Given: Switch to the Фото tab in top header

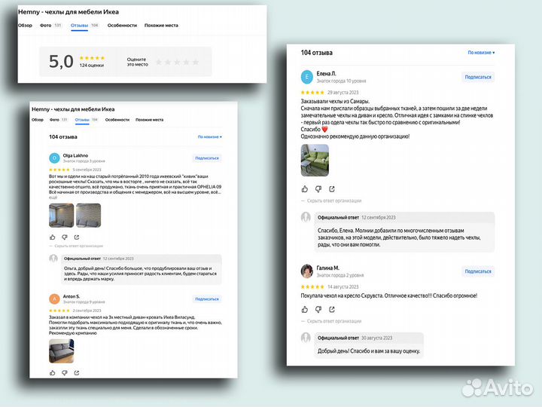Looking at the screenshot, I should coord(45,25).
